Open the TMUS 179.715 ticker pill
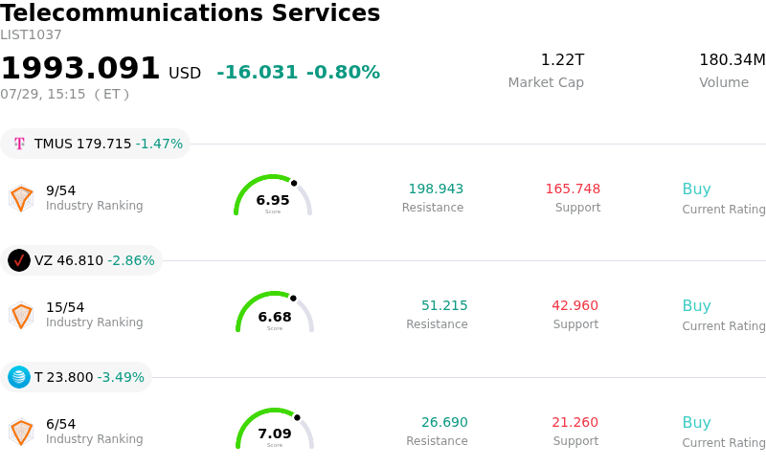 pos(95,144)
